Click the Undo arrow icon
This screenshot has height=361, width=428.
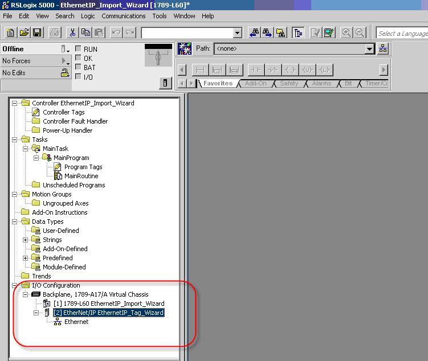pyautogui.click(x=117, y=33)
